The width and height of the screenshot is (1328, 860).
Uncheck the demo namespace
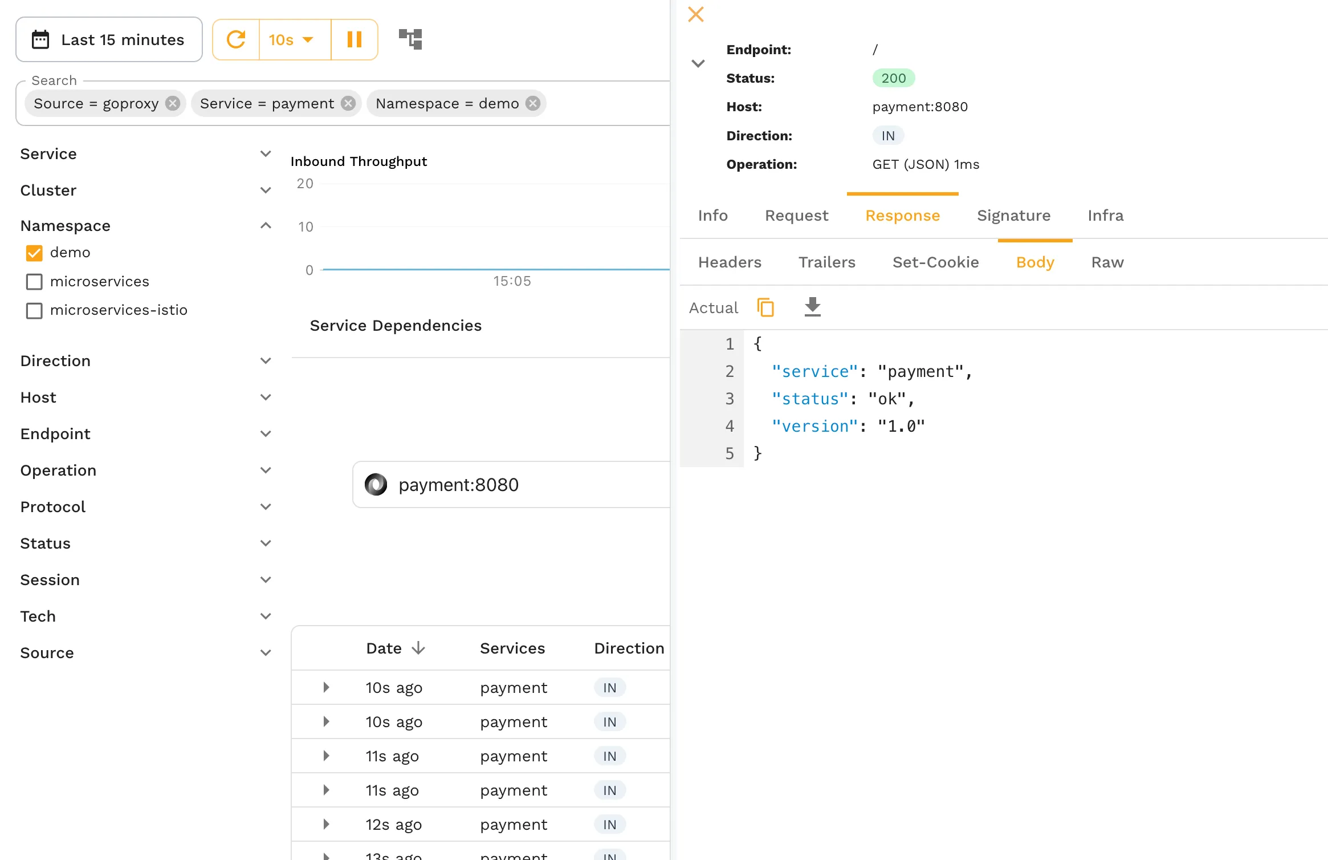[34, 253]
